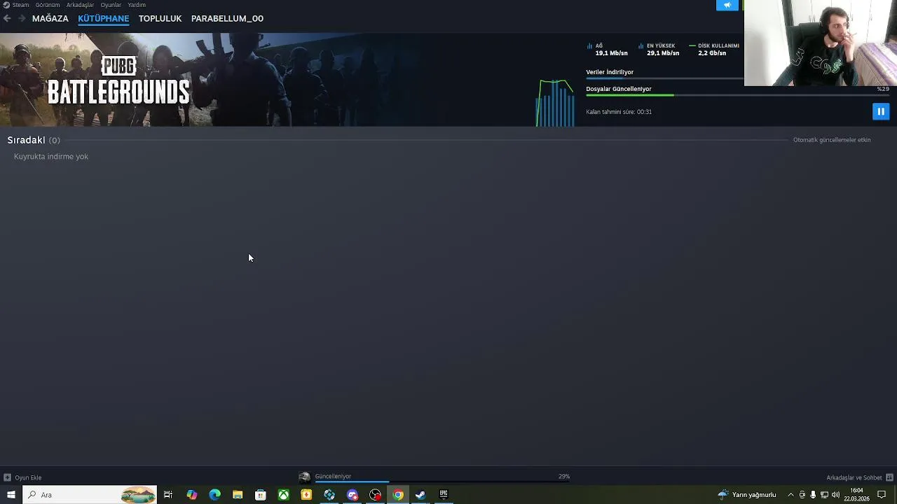Open the blue hexagon app taskbar icon
897x504 pixels.
click(329, 495)
